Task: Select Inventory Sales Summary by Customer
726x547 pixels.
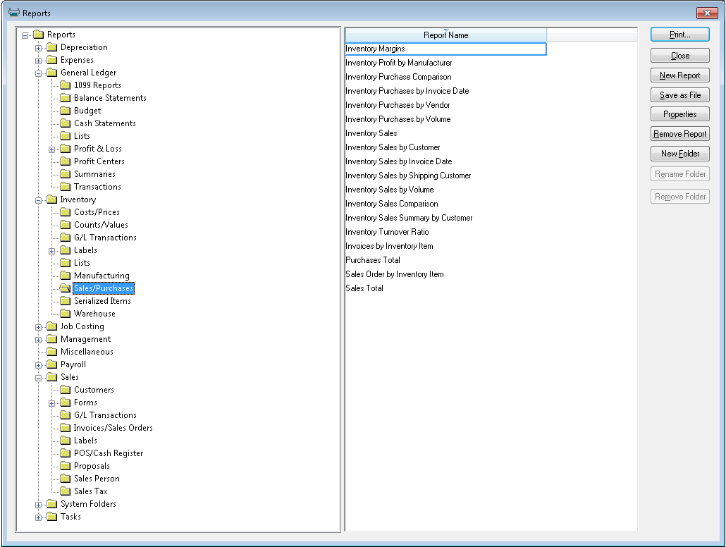Action: pyautogui.click(x=409, y=218)
